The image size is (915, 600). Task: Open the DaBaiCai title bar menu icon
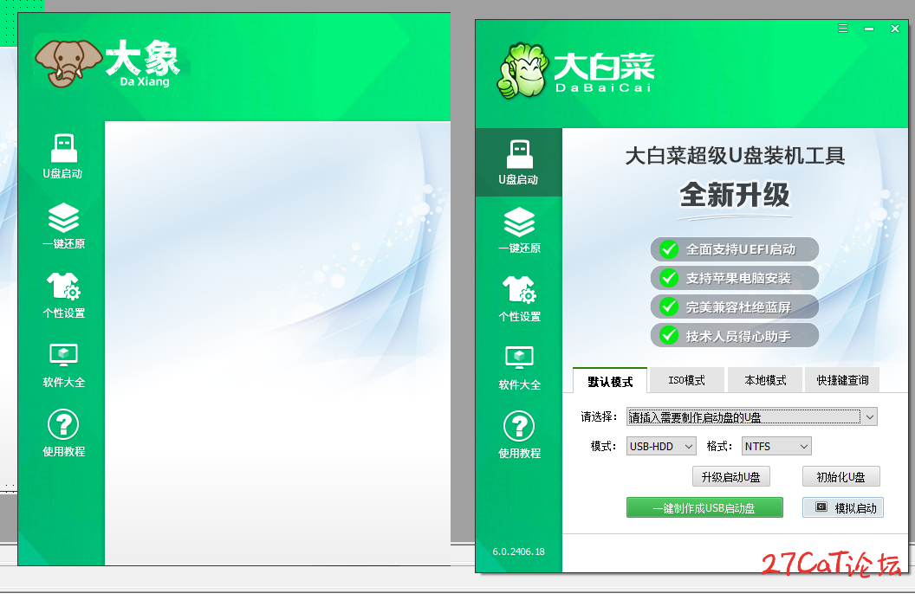(x=842, y=28)
